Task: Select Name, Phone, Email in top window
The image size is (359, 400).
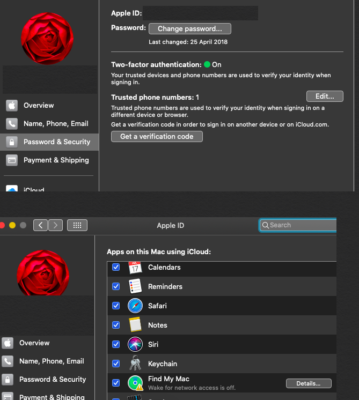Action: click(x=49, y=124)
